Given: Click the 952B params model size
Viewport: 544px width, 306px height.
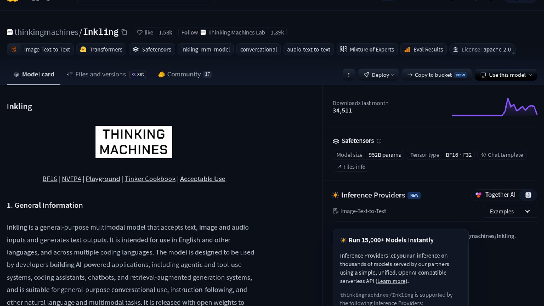Looking at the screenshot, I should pyautogui.click(x=385, y=155).
